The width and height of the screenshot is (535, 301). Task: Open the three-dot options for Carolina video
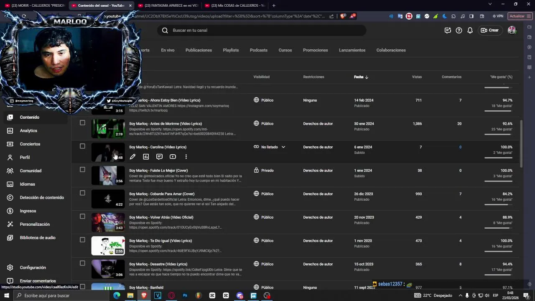(x=186, y=157)
